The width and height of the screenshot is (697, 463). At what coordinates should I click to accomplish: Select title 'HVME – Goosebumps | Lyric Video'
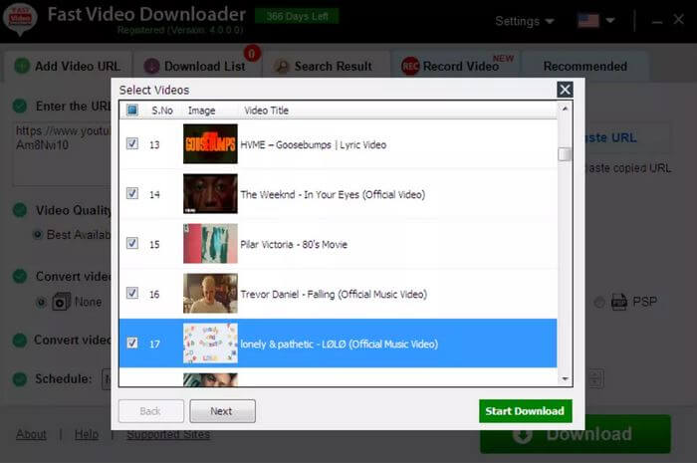314,144
